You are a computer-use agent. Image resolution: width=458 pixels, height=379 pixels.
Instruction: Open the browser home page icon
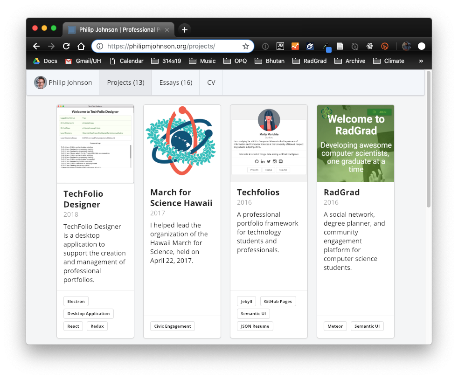[x=81, y=46]
